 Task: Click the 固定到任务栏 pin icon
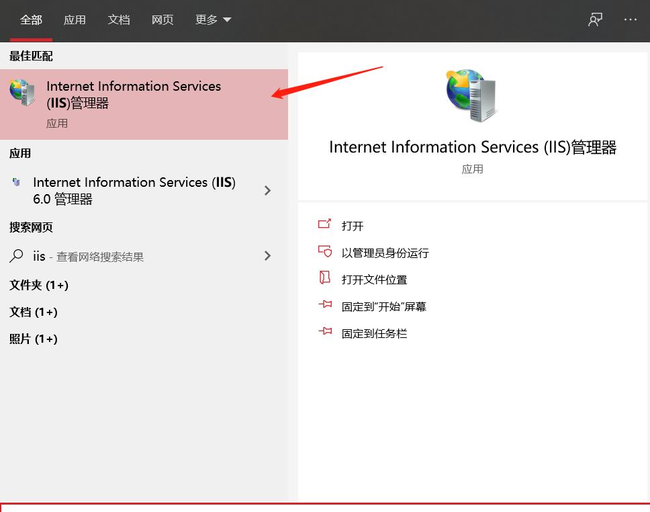click(326, 332)
